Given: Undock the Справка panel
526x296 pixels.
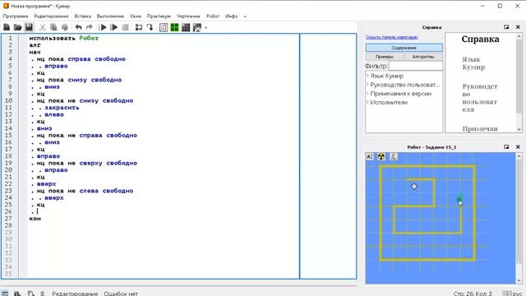Looking at the screenshot, I should pos(506,27).
